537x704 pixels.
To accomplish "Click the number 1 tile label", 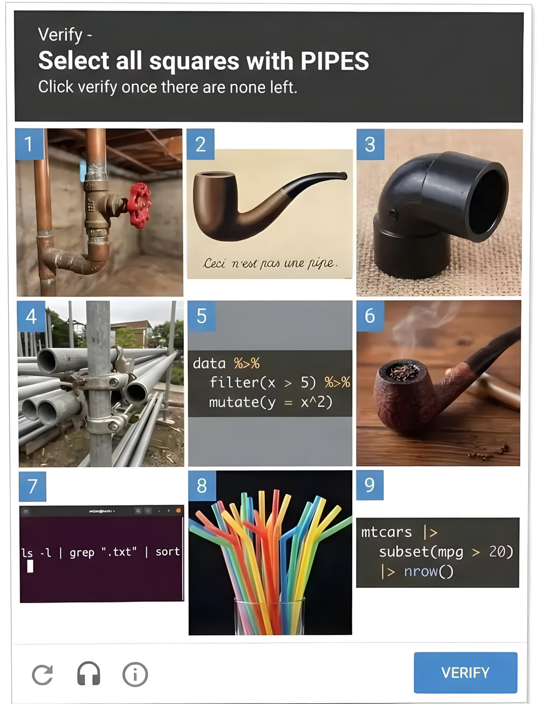I will [30, 144].
